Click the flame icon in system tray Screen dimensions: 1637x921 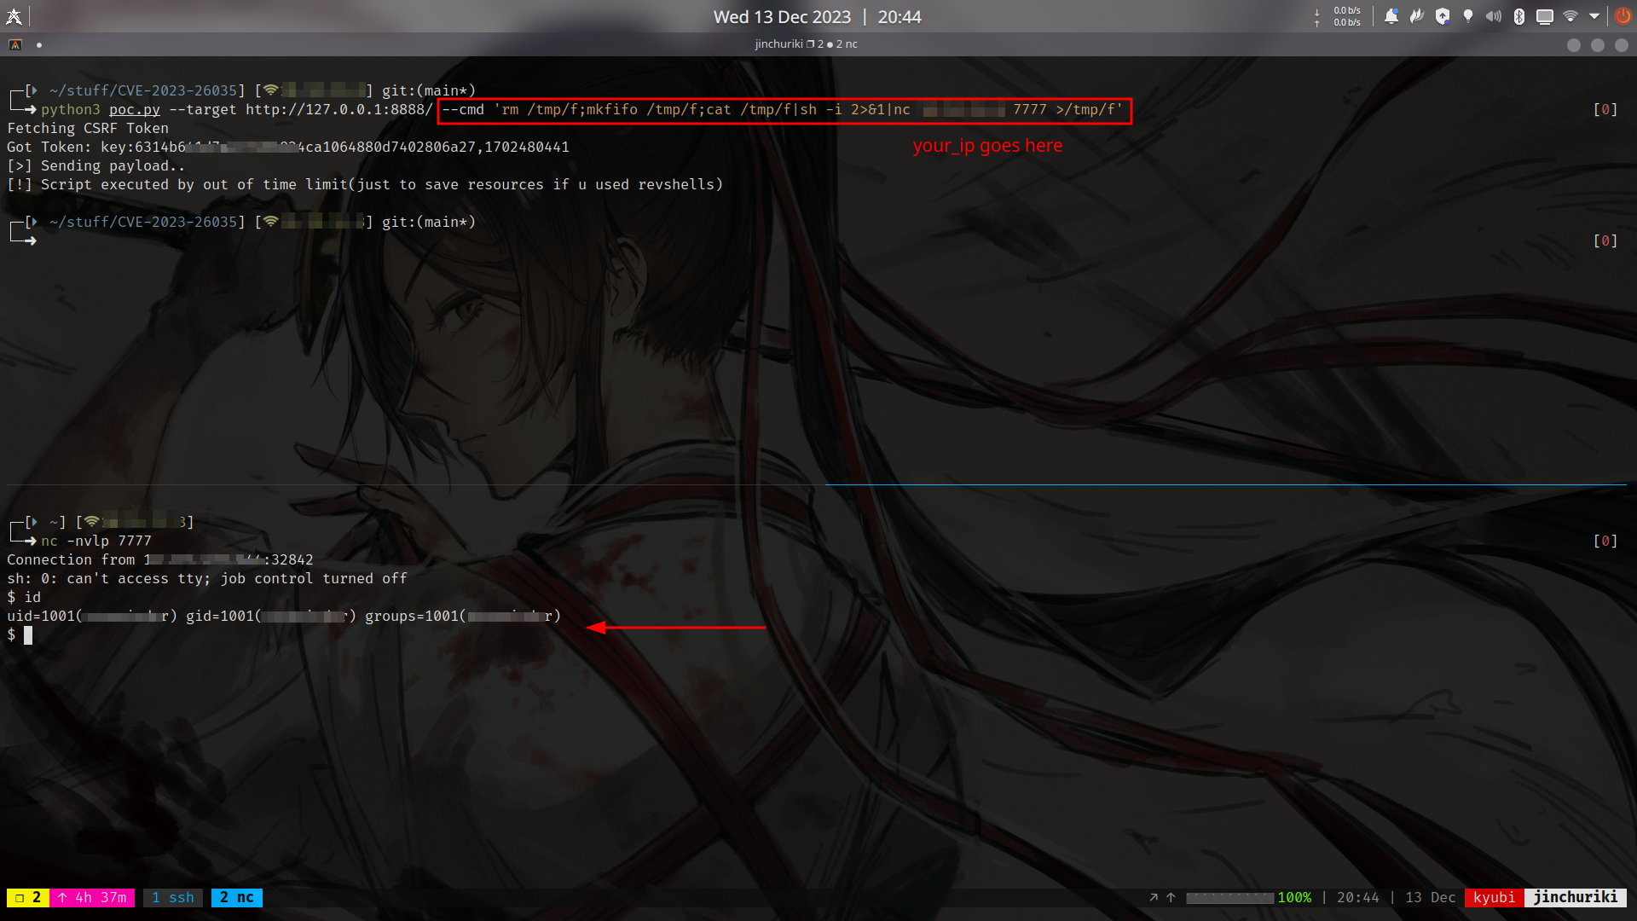pyautogui.click(x=1417, y=16)
